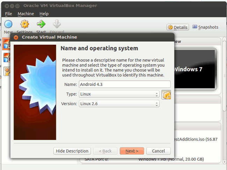
Task: Click Next to continue the wizard
Action: coord(132,151)
